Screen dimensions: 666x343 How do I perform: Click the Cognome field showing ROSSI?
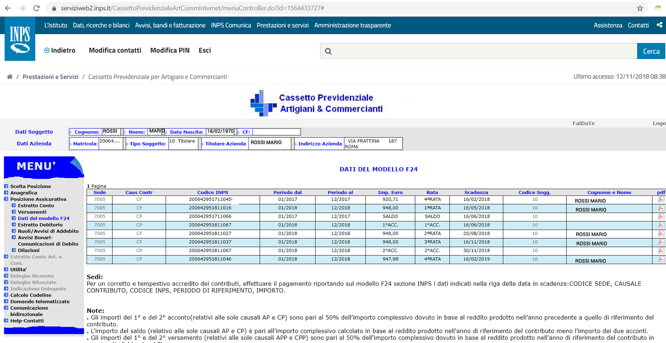[x=111, y=132]
